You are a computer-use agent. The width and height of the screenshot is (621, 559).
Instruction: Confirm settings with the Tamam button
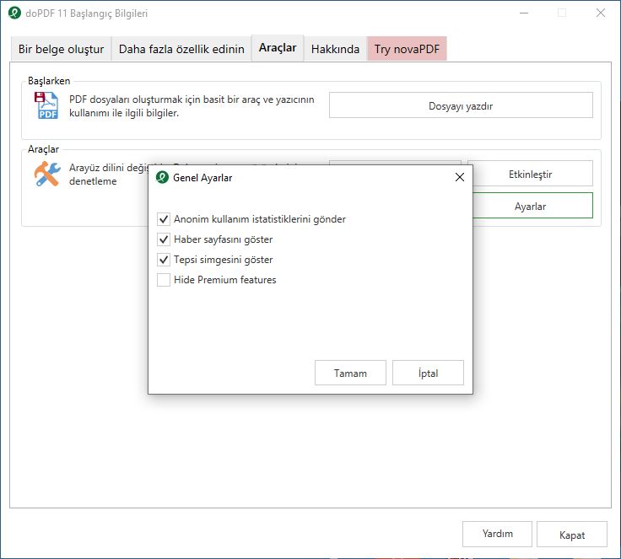[350, 373]
